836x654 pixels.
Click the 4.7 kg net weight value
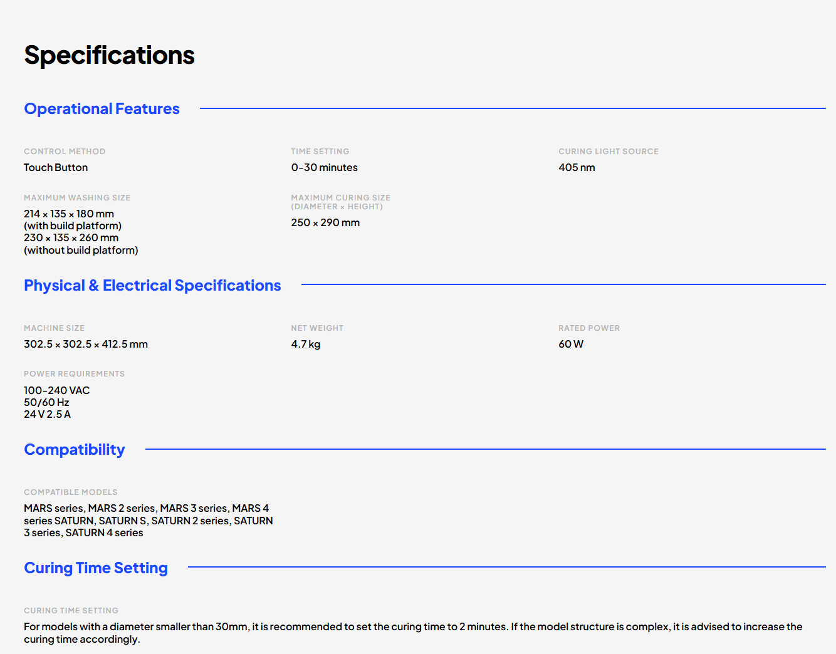305,344
